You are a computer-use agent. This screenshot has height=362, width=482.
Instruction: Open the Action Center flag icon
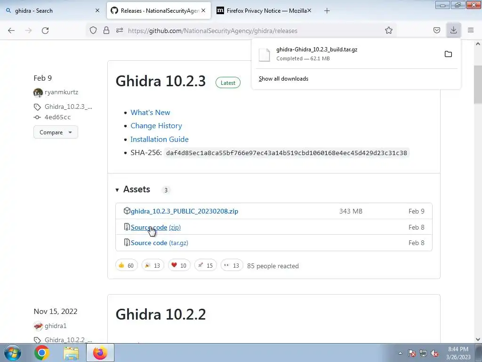pyautogui.click(x=412, y=354)
